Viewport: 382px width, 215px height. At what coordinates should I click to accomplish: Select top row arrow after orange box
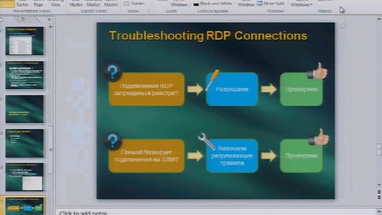[195, 89]
